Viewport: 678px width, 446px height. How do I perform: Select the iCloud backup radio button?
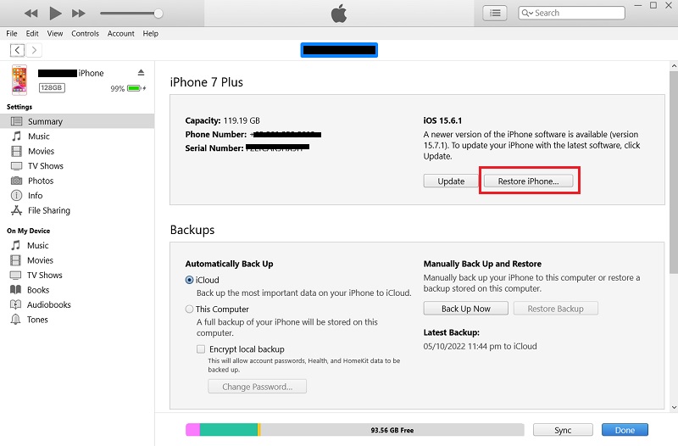(x=190, y=280)
